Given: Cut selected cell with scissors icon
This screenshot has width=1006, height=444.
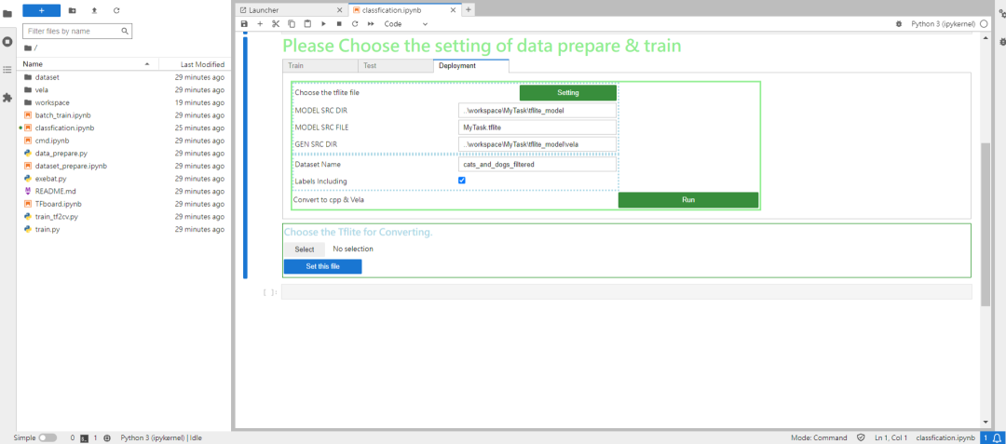Looking at the screenshot, I should click(276, 23).
